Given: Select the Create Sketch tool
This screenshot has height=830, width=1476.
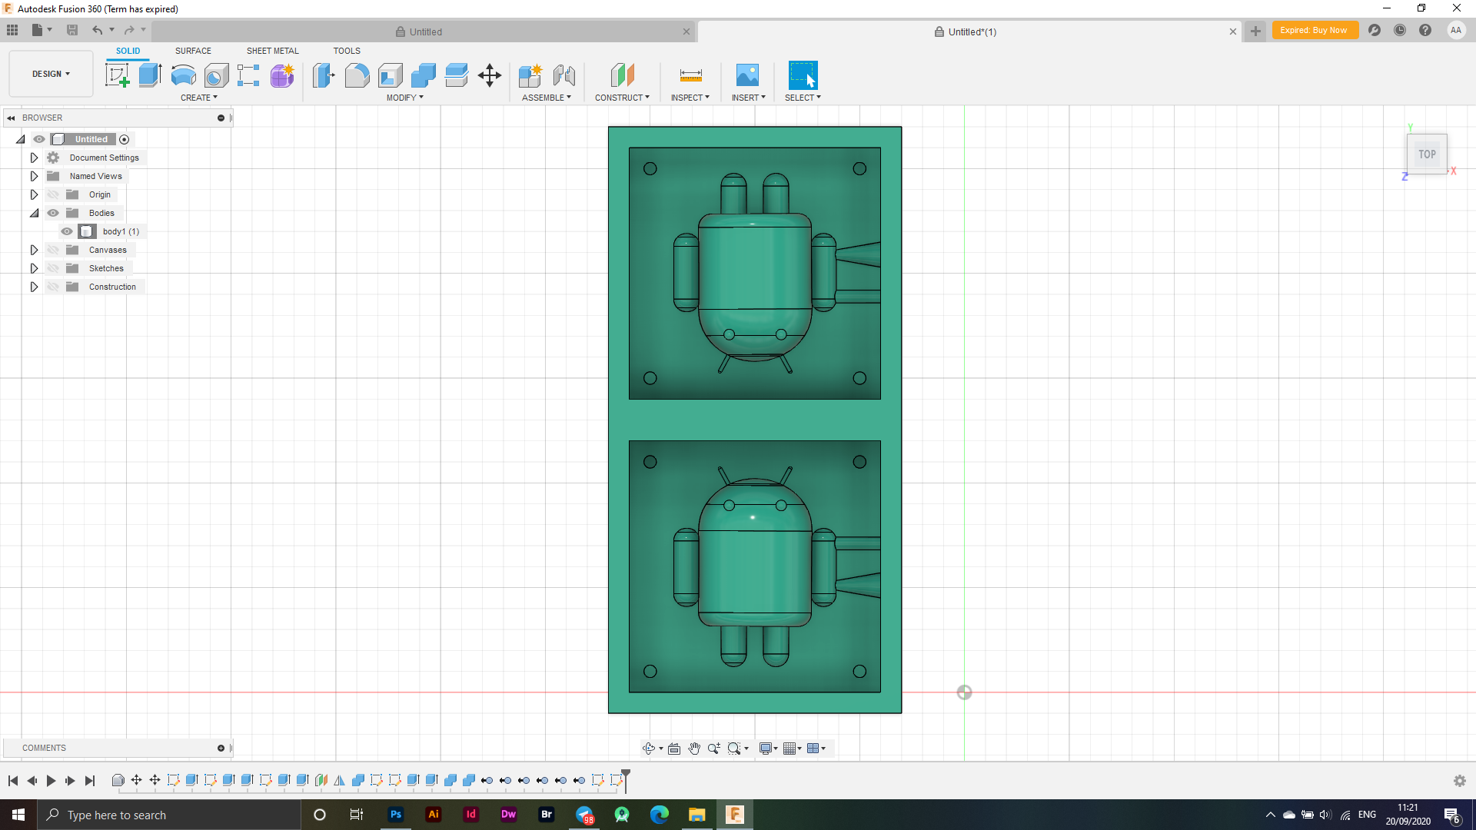Looking at the screenshot, I should coord(117,75).
